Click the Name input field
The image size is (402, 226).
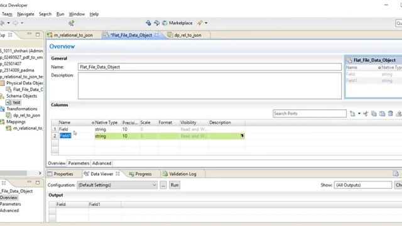coord(209,67)
